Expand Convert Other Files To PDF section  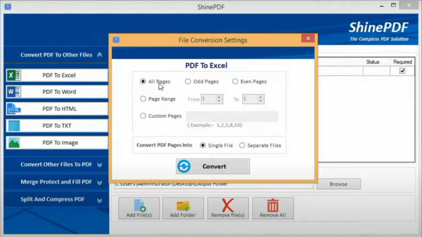click(x=100, y=165)
